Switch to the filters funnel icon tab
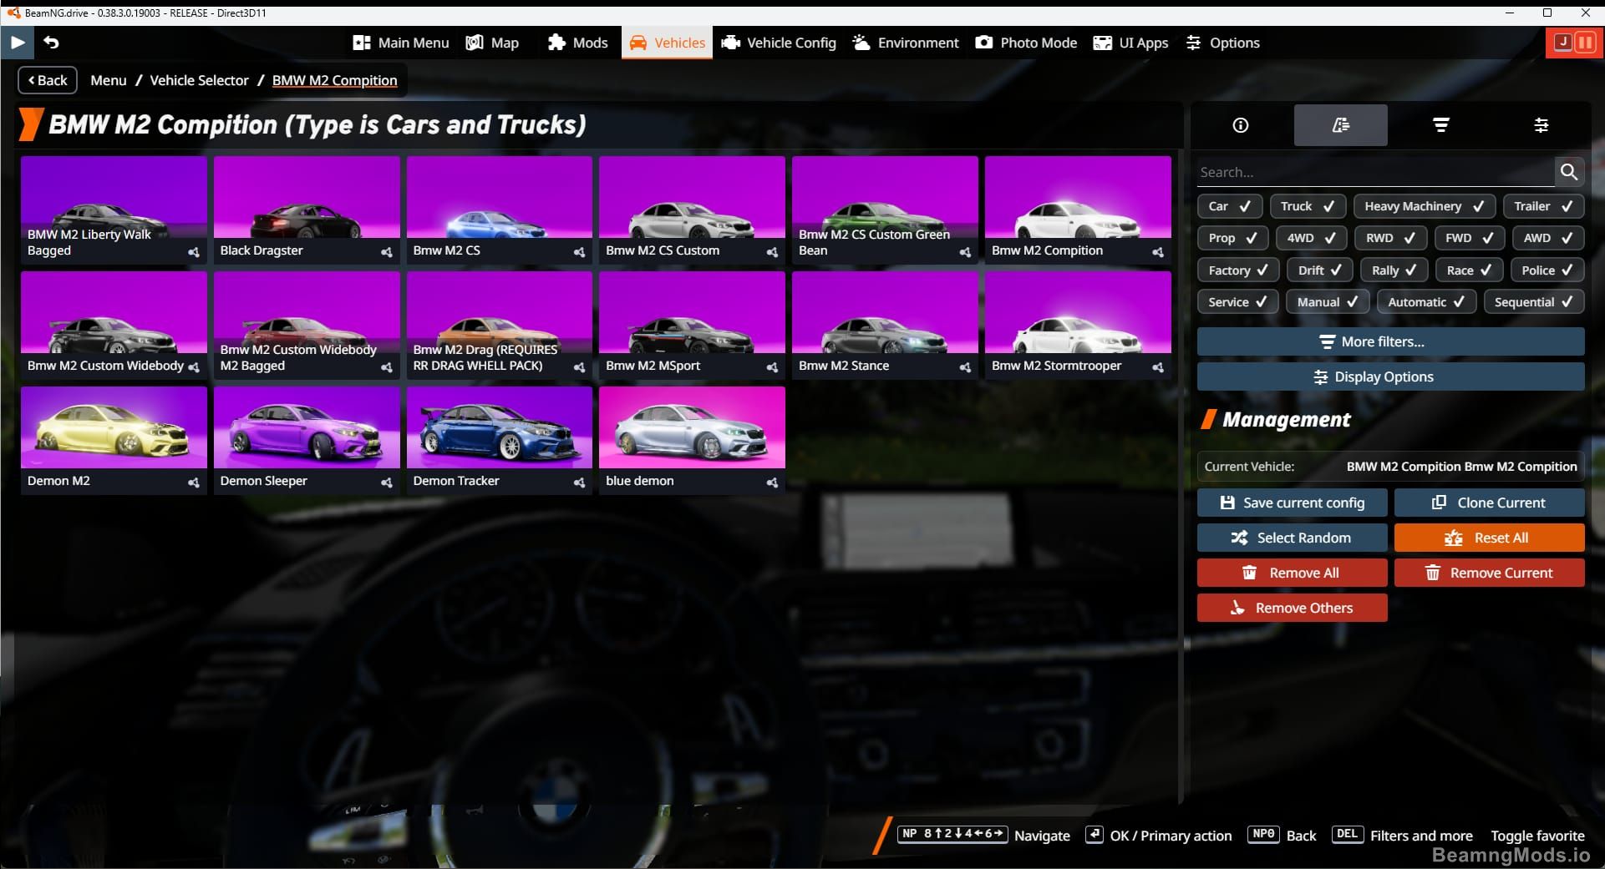This screenshot has height=869, width=1605. point(1440,125)
